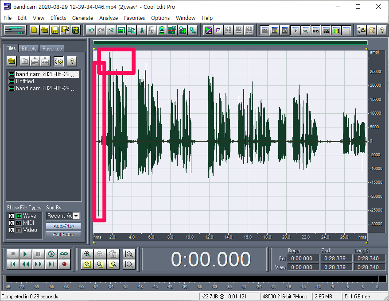This screenshot has height=301, width=389.
Task: Click the Redo toolbar icon
Action: [101, 30]
